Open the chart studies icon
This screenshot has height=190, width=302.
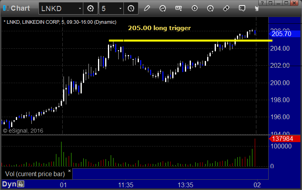click(x=163, y=8)
